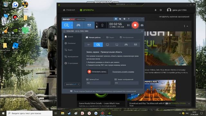Switch the РУС input language indicator

tap(187, 113)
